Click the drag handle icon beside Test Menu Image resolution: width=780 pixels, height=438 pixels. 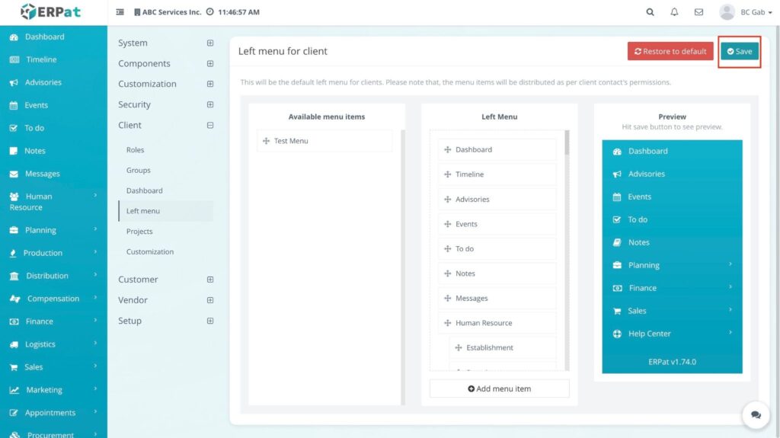click(x=266, y=141)
